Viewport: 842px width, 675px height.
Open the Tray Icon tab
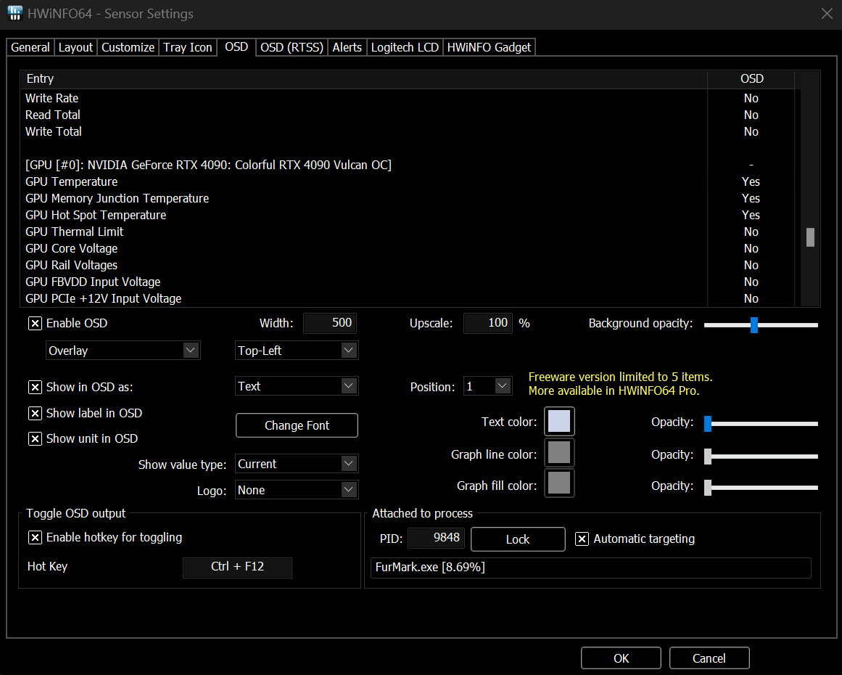(188, 48)
